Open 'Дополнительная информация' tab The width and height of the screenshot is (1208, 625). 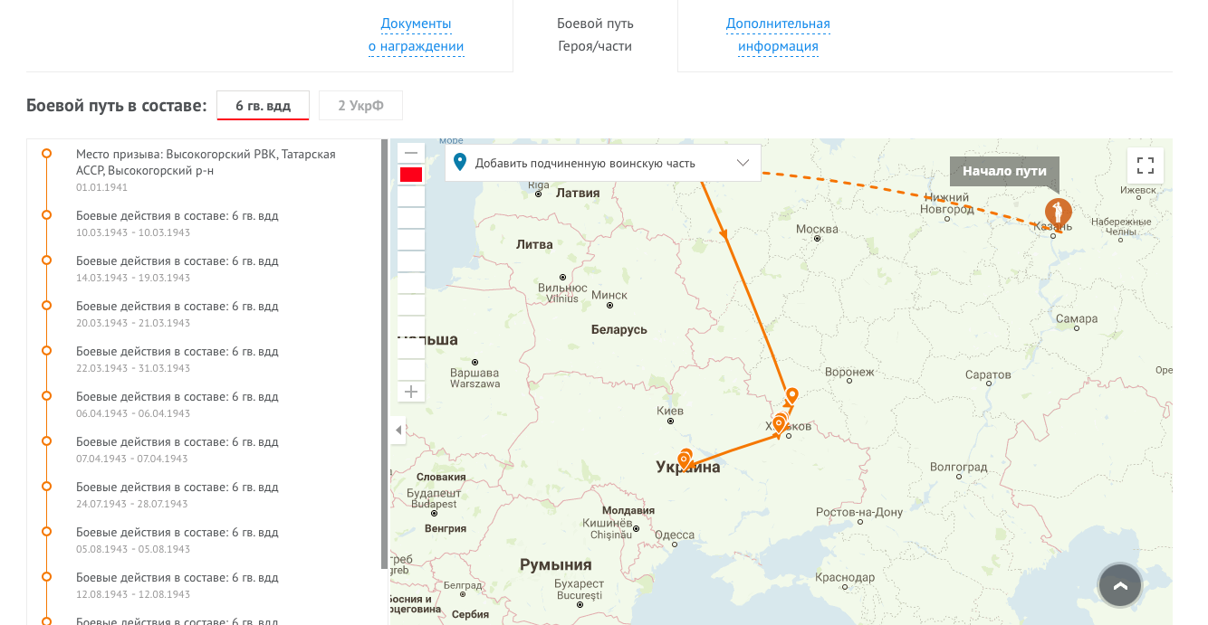tap(777, 35)
